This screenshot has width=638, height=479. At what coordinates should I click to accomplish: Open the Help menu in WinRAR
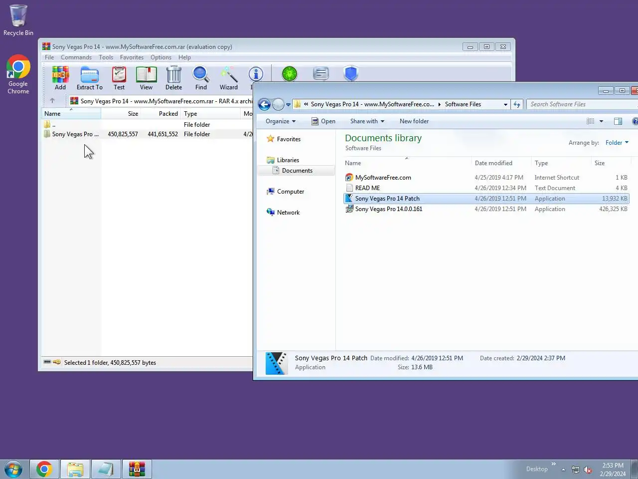[x=184, y=57]
